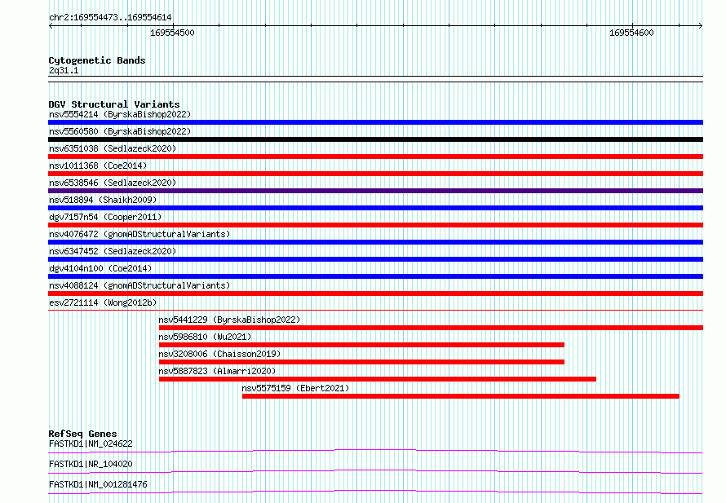
Task: Click the blue bar under dgv4104n100
Action: pyautogui.click(x=375, y=276)
